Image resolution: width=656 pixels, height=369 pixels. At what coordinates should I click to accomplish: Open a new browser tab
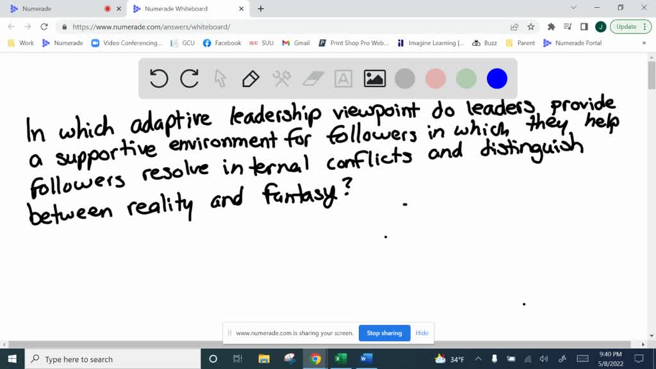(261, 9)
